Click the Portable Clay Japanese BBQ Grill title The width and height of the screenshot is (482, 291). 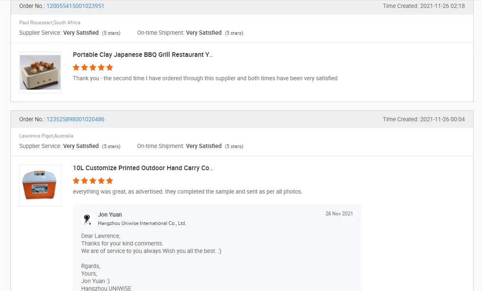coord(143,55)
